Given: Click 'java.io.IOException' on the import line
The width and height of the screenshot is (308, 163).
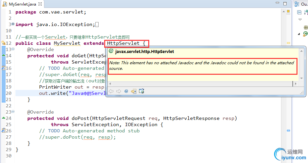Looking at the screenshot, I should pos(64,24).
